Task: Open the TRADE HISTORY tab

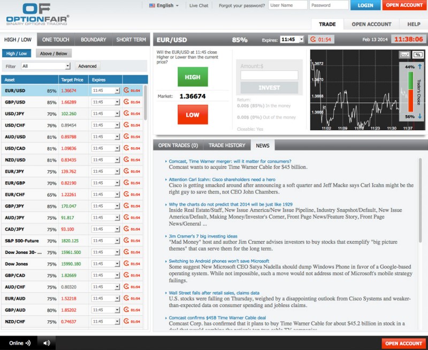Action: (x=227, y=145)
